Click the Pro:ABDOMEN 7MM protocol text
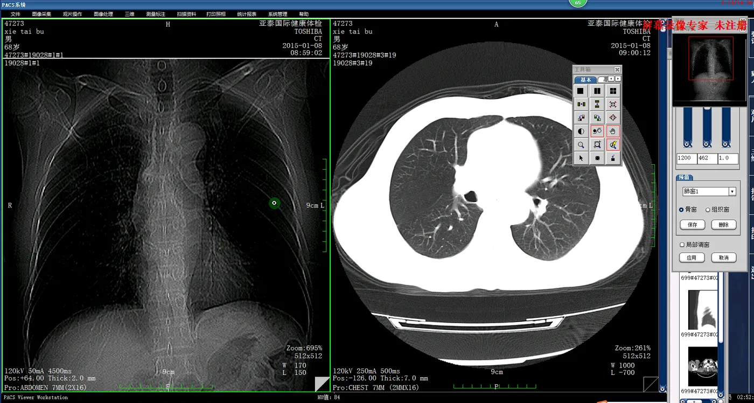Screen dimensions: 754x403 45,387
